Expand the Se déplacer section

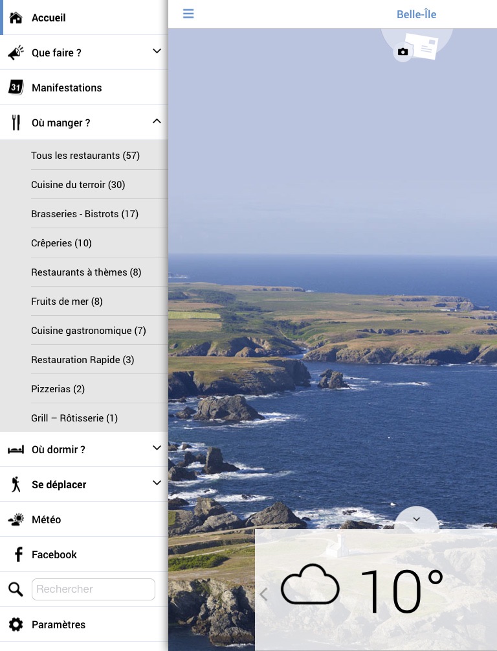(157, 483)
